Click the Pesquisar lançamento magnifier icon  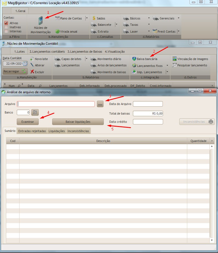click(174, 65)
